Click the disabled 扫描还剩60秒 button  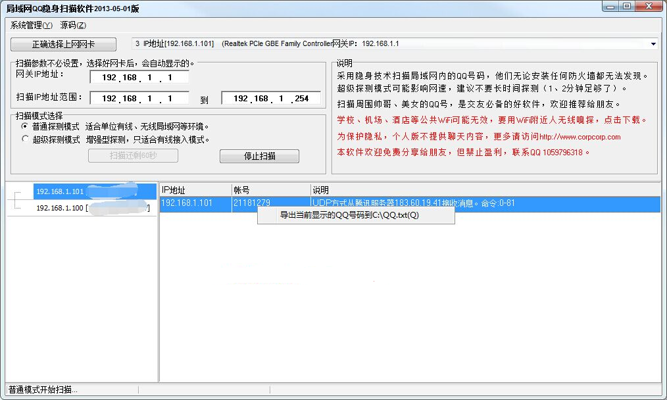click(x=133, y=156)
